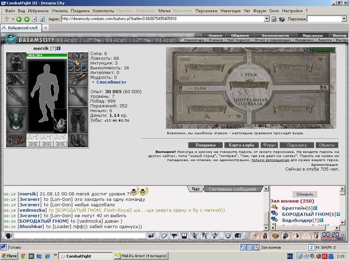Add a new tab with plus button
This screenshot has width=349, height=261.
[x=45, y=28]
